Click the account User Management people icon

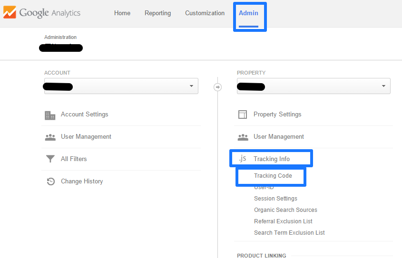pyautogui.click(x=50, y=137)
